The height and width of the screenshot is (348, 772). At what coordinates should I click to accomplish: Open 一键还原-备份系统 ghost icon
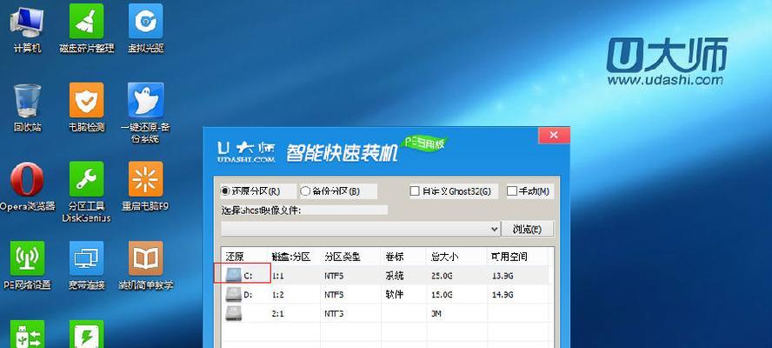pos(145,99)
